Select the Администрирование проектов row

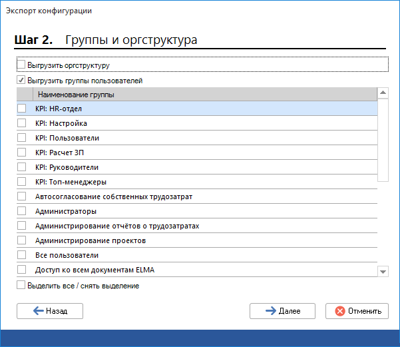pos(200,240)
